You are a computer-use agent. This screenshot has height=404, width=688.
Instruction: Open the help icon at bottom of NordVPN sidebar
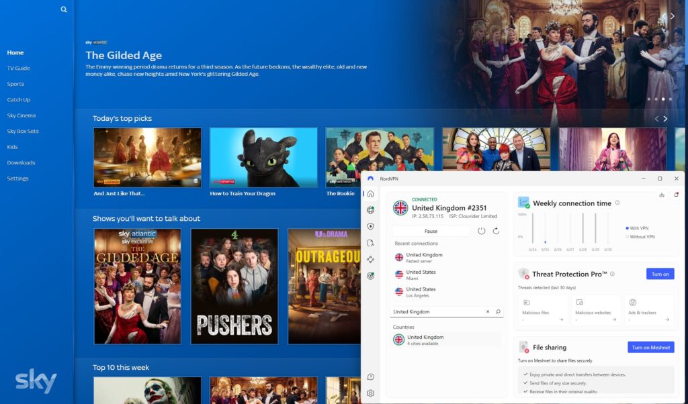point(370,377)
